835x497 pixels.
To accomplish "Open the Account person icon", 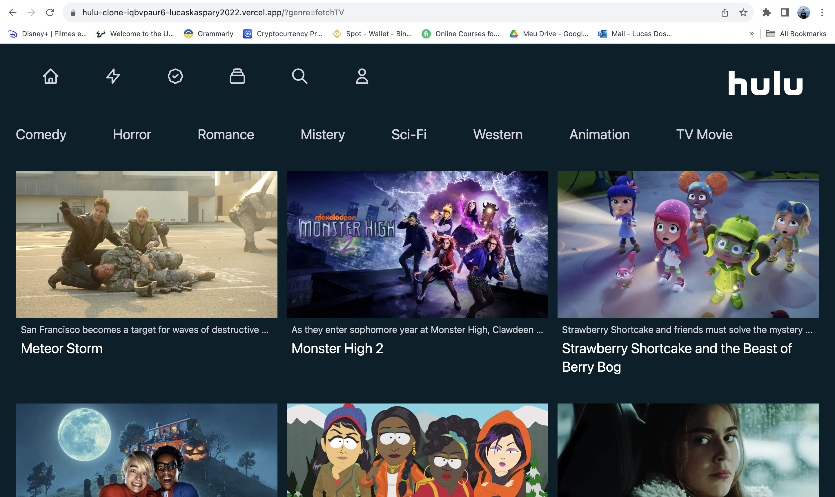I will [362, 76].
